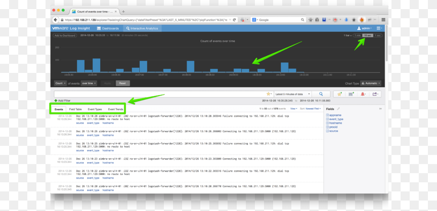The height and width of the screenshot is (211, 437).
Task: Open the admin user menu
Action: (x=365, y=28)
